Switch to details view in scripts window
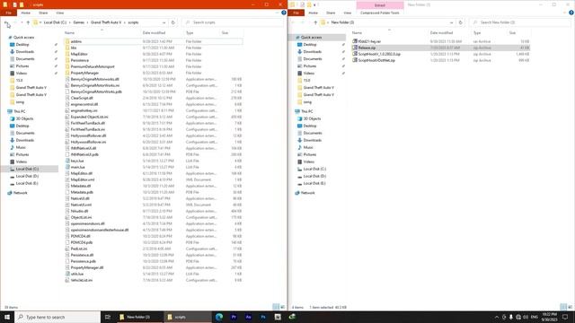This screenshot has width=575, height=323. [276, 307]
